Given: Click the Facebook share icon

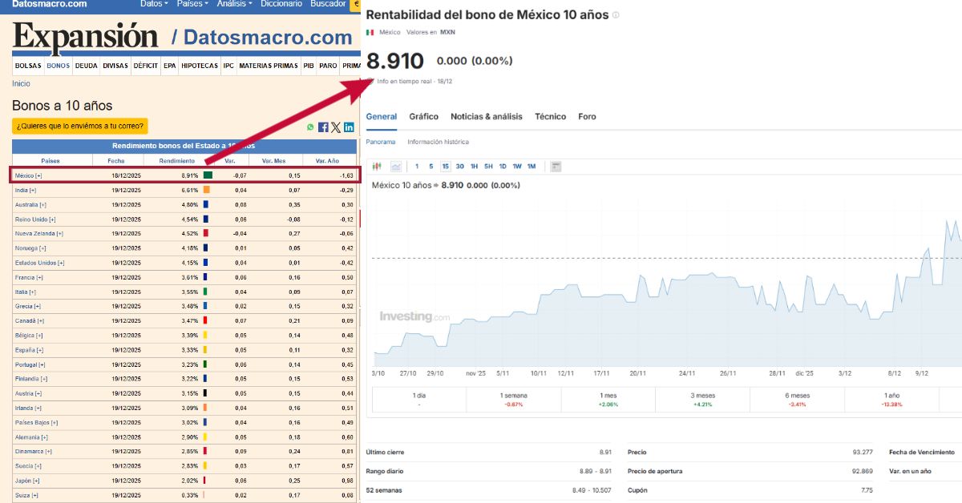Looking at the screenshot, I should [323, 127].
